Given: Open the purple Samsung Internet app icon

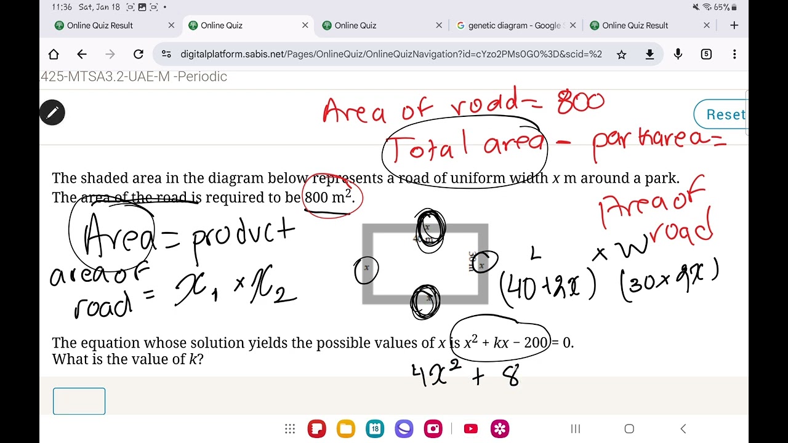Looking at the screenshot, I should [x=404, y=429].
